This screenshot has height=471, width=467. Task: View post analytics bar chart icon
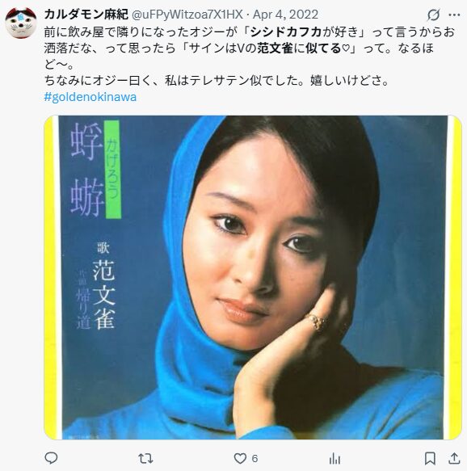pyautogui.click(x=334, y=459)
